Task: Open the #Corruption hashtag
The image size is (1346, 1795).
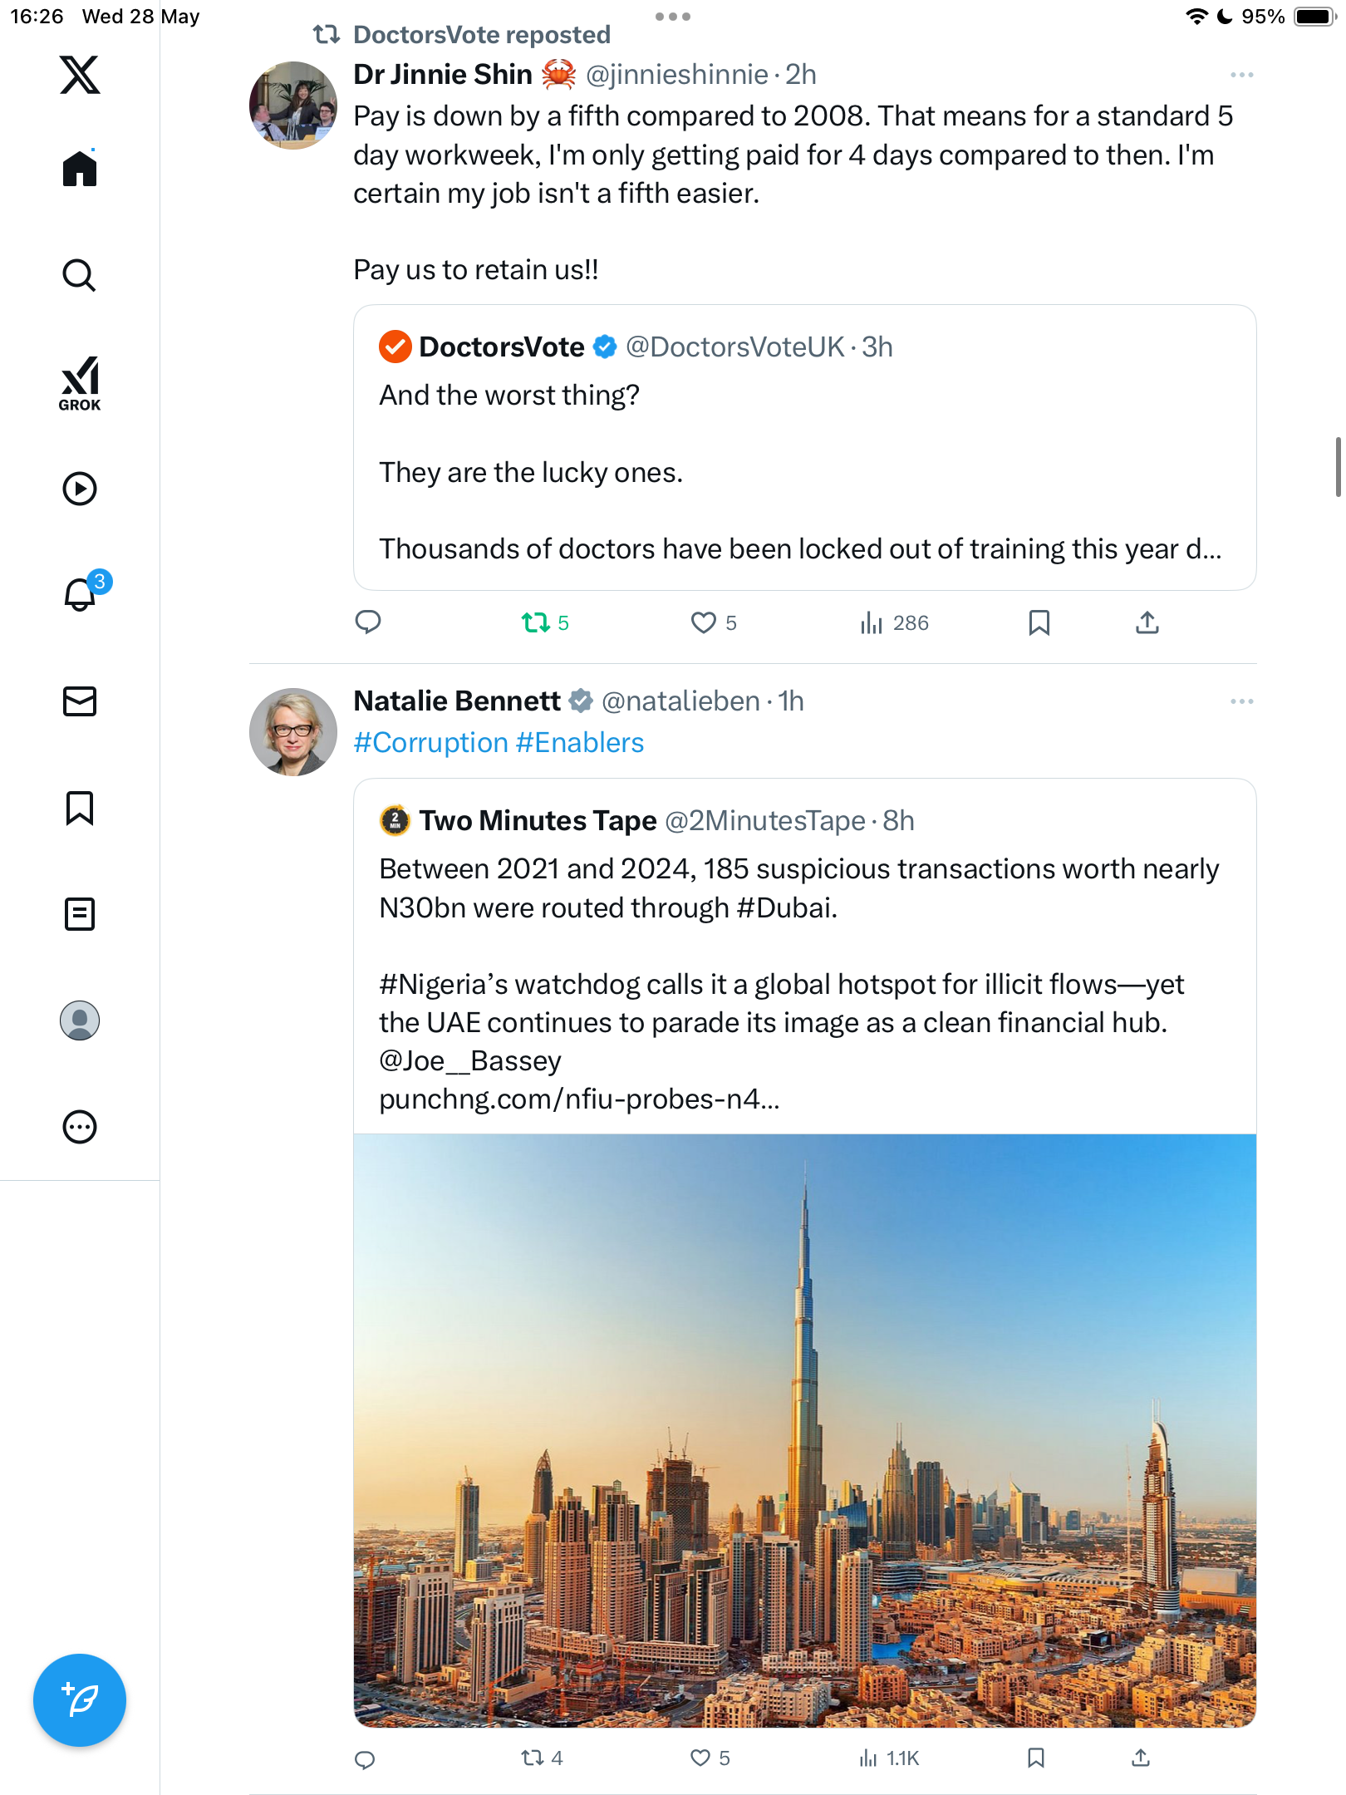Action: [x=430, y=742]
